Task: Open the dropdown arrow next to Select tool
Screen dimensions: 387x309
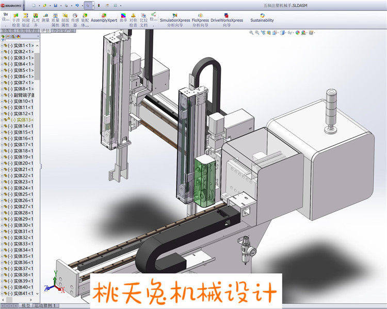Action: (93, 6)
